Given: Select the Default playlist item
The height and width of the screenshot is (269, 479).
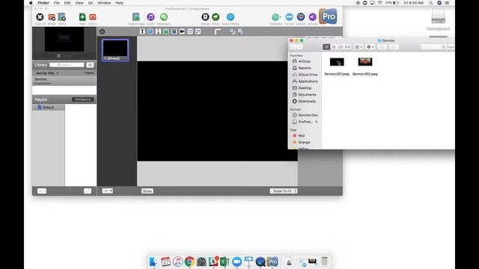Looking at the screenshot, I should click(x=48, y=108).
